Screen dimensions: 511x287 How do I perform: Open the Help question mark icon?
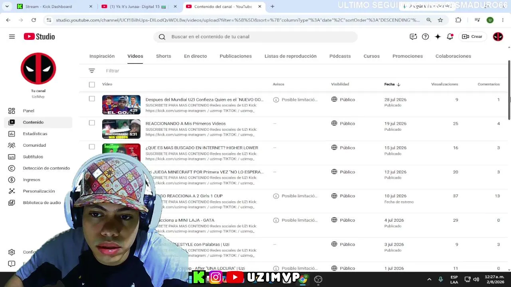(426, 37)
